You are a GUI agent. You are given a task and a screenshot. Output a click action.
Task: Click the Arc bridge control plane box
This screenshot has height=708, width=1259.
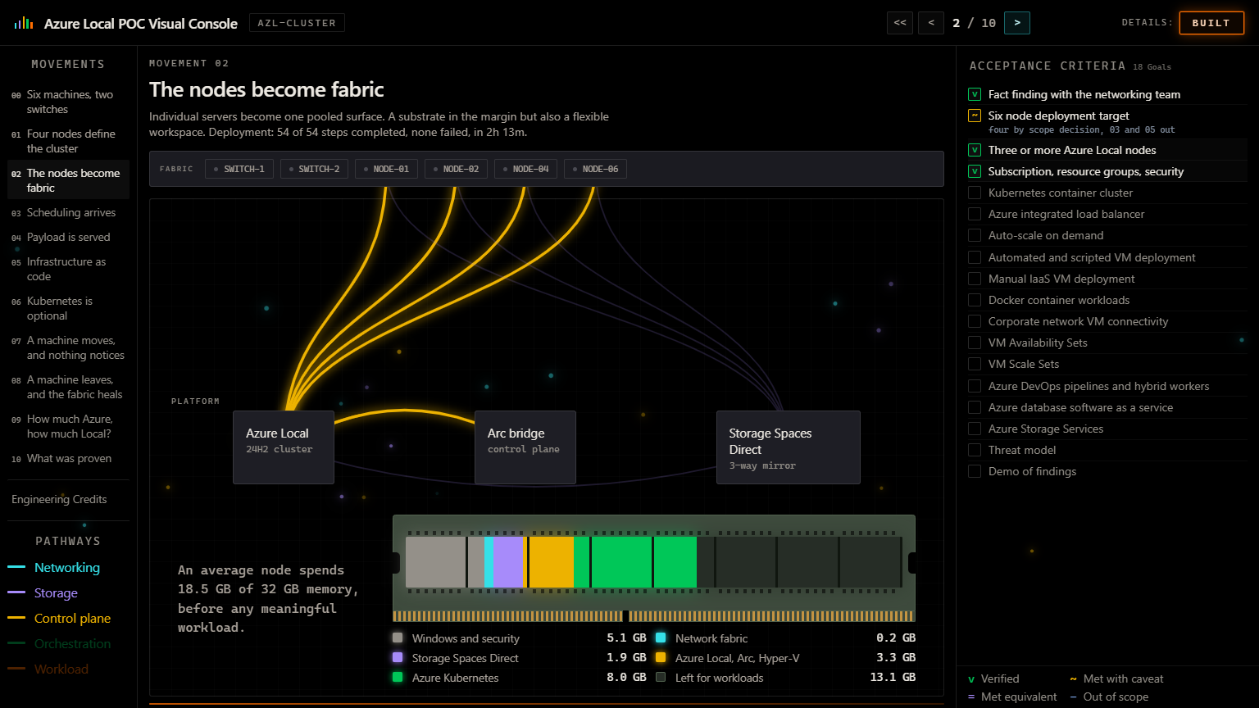pyautogui.click(x=525, y=447)
